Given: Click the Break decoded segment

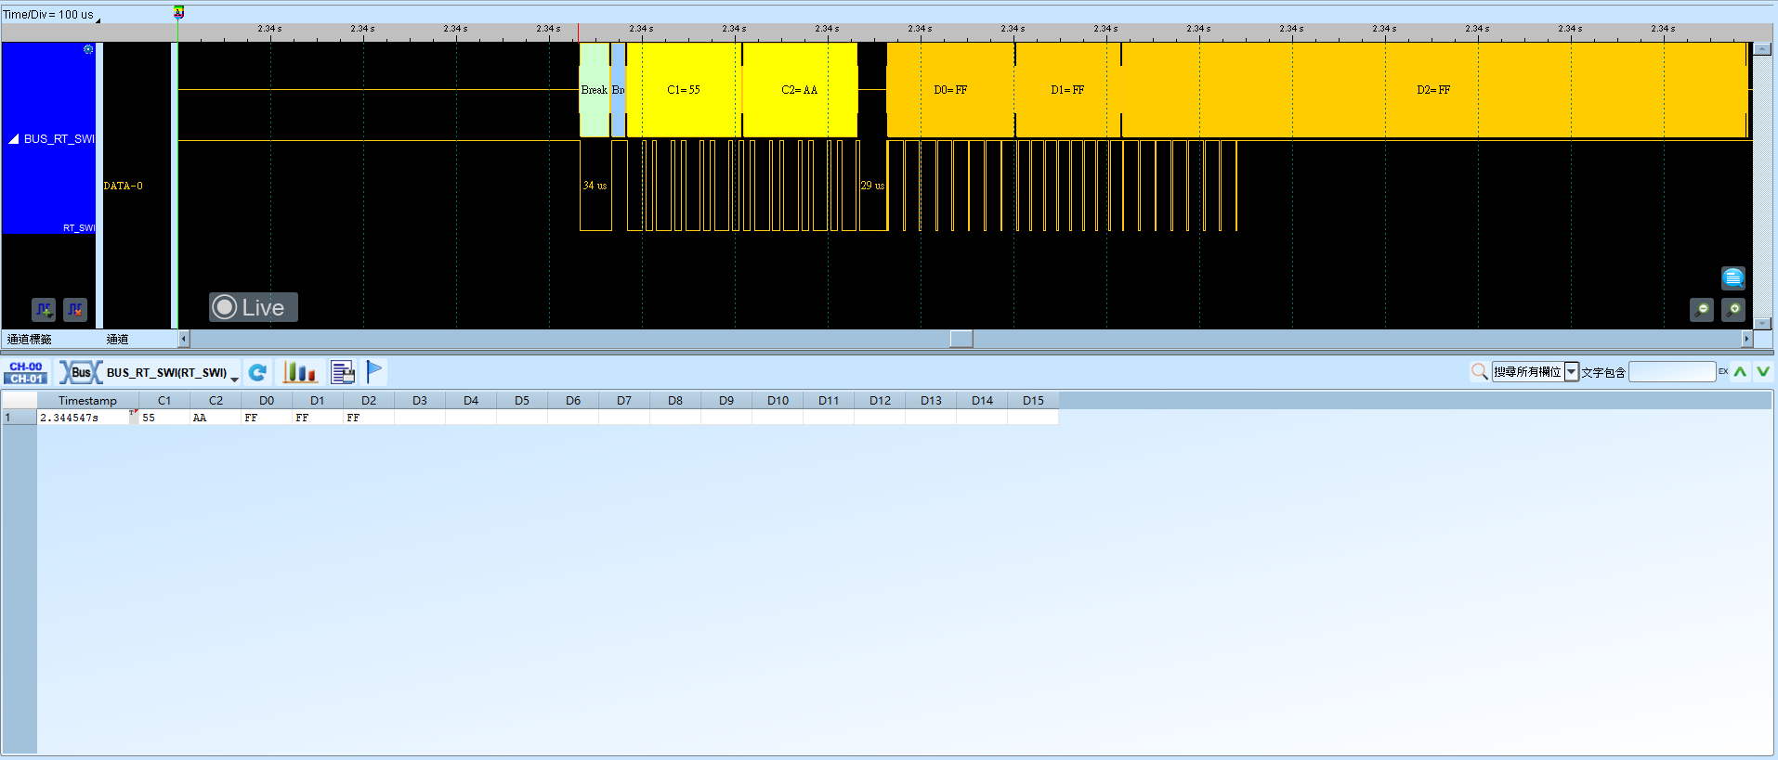Looking at the screenshot, I should [595, 90].
